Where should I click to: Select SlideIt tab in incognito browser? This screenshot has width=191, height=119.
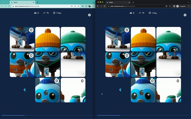pos(118,2)
